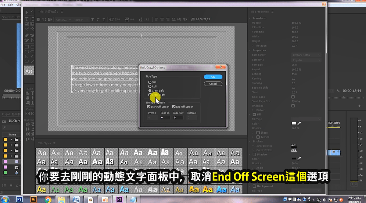This screenshot has width=366, height=203.
Task: Open the File menu
Action: coord(3,5)
